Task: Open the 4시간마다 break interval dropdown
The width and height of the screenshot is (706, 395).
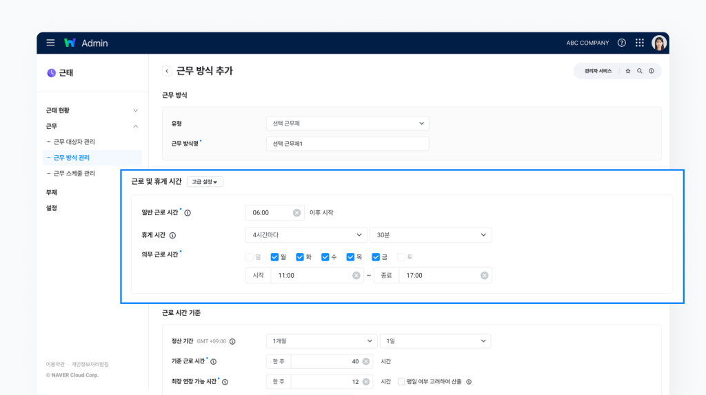Action: 306,235
